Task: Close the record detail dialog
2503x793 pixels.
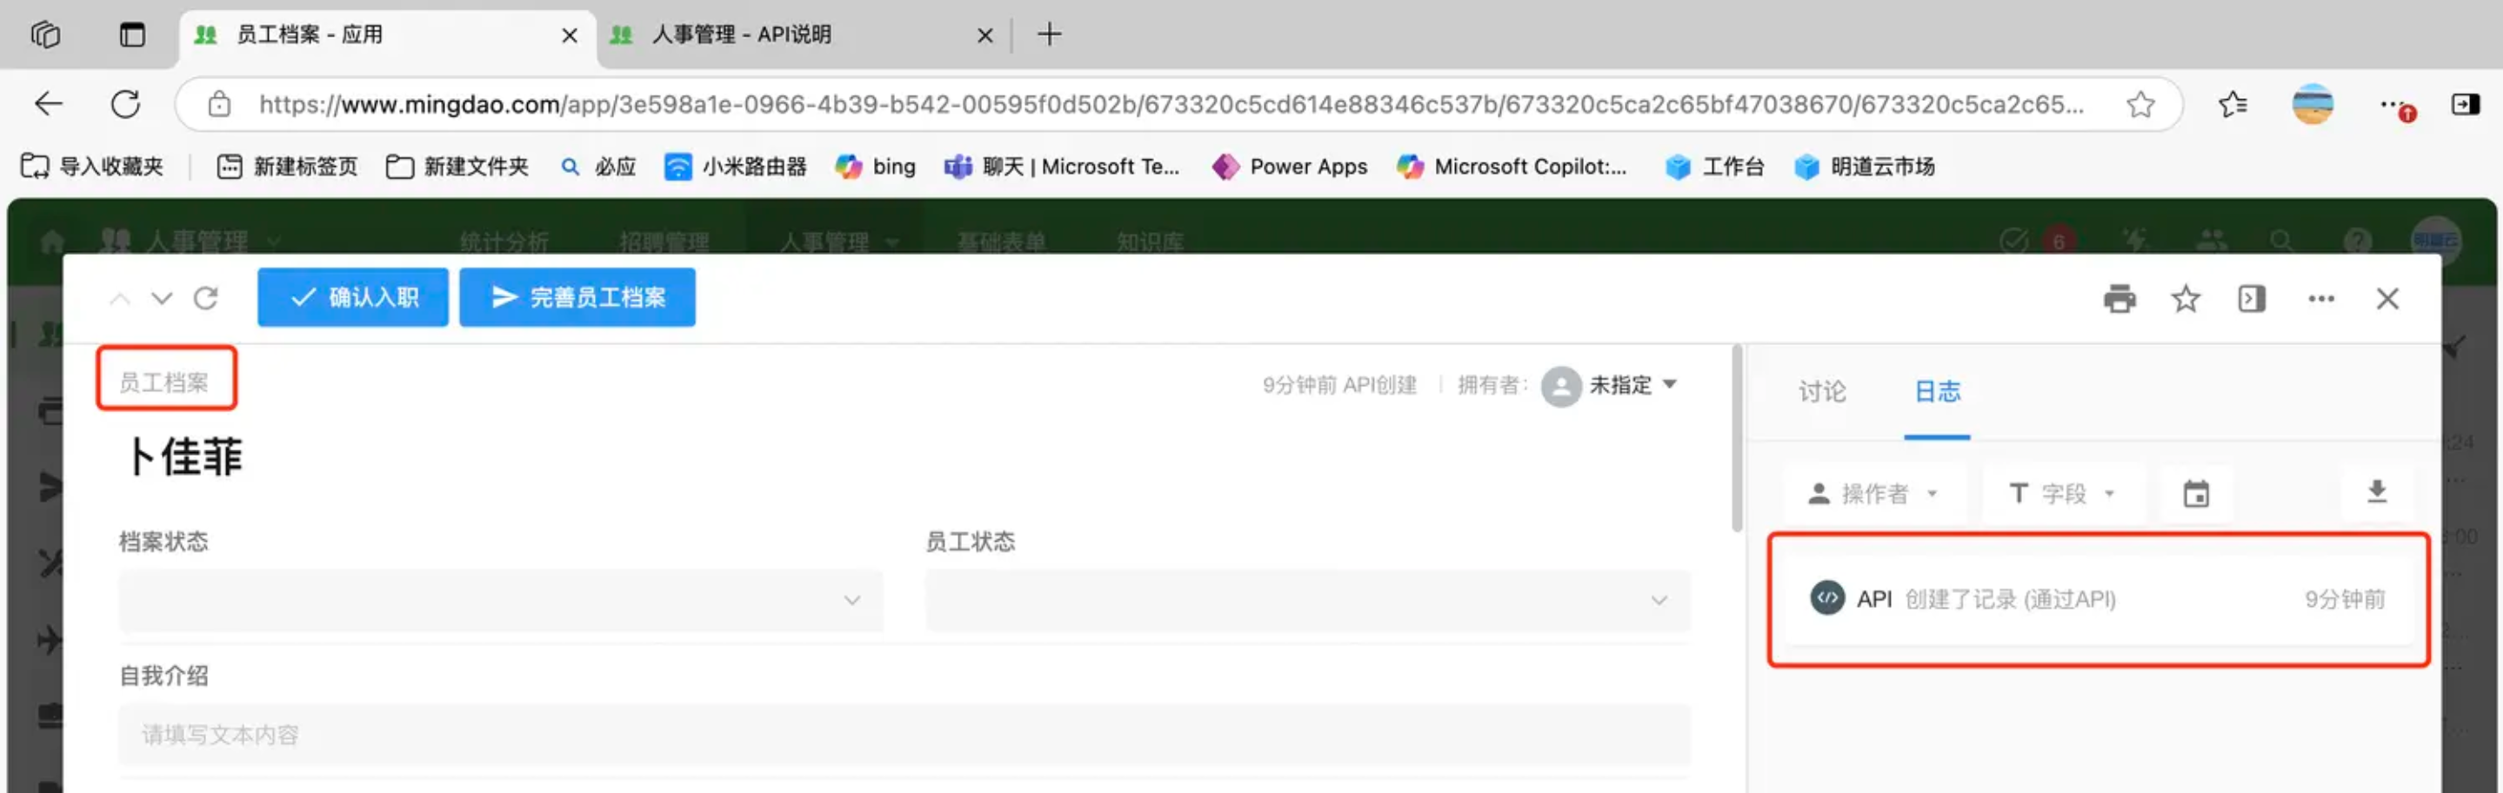Action: 2387,299
